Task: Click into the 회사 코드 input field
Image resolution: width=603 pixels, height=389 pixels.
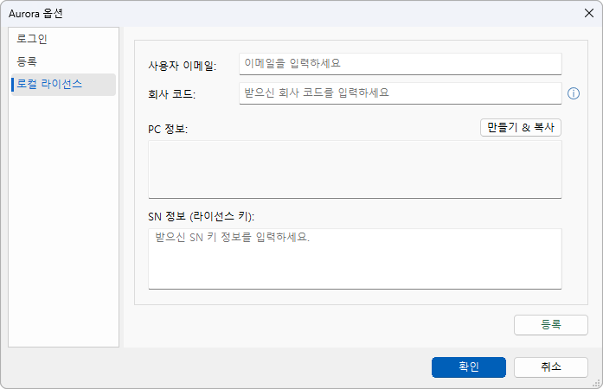Action: coord(400,93)
